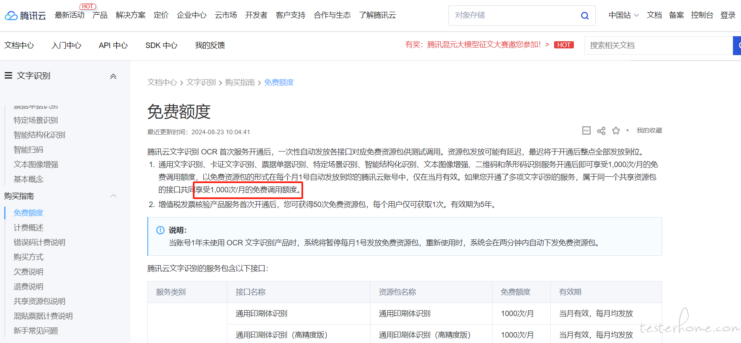Open 新手常见问题 in the sidebar
Screen dimensions: 741x343
click(x=36, y=331)
